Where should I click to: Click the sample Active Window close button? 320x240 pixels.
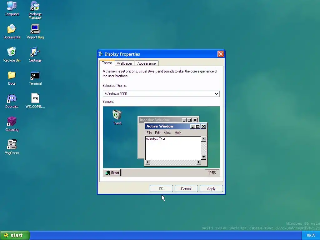click(203, 127)
